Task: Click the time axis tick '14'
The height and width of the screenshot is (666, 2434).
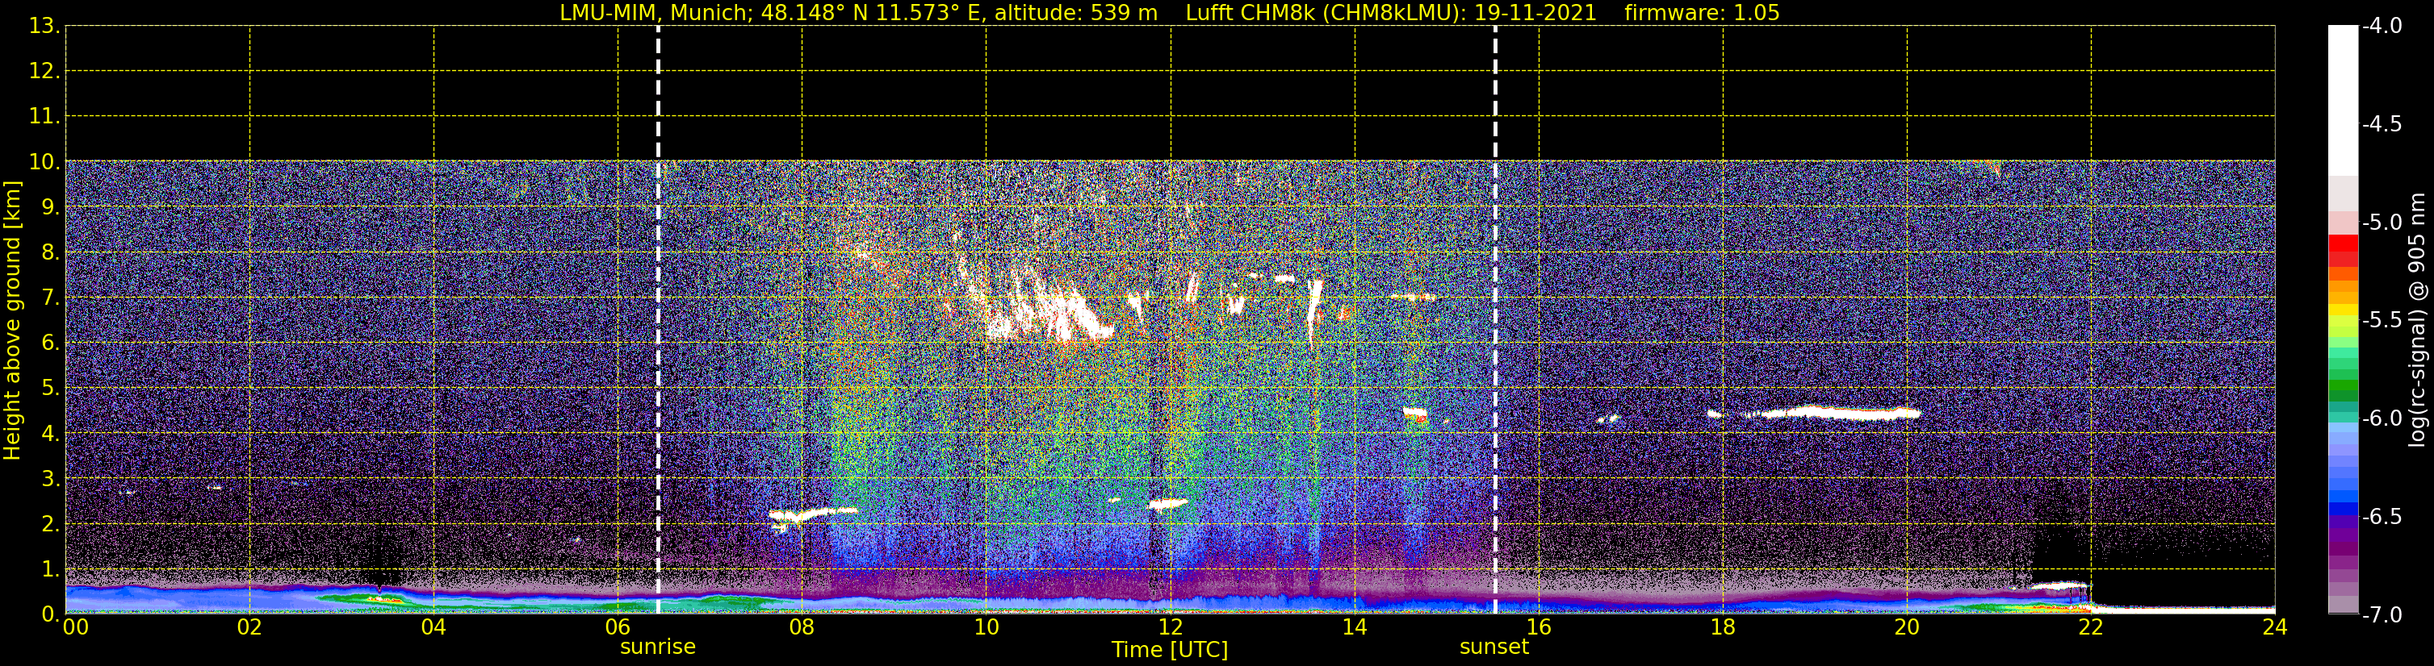Action: [1355, 627]
